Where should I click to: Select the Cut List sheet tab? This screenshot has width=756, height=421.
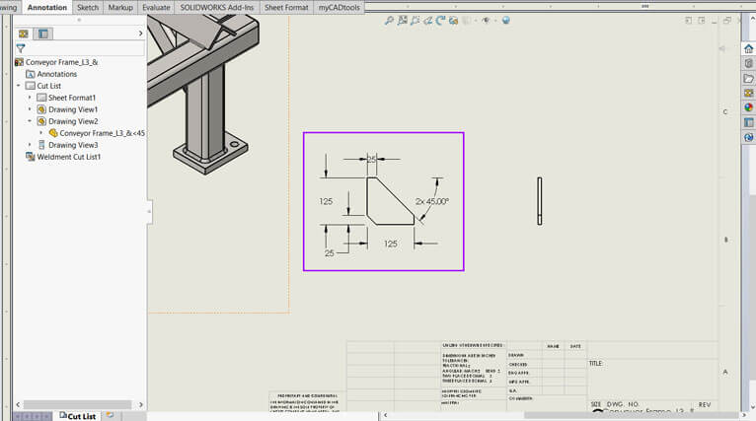coord(78,416)
